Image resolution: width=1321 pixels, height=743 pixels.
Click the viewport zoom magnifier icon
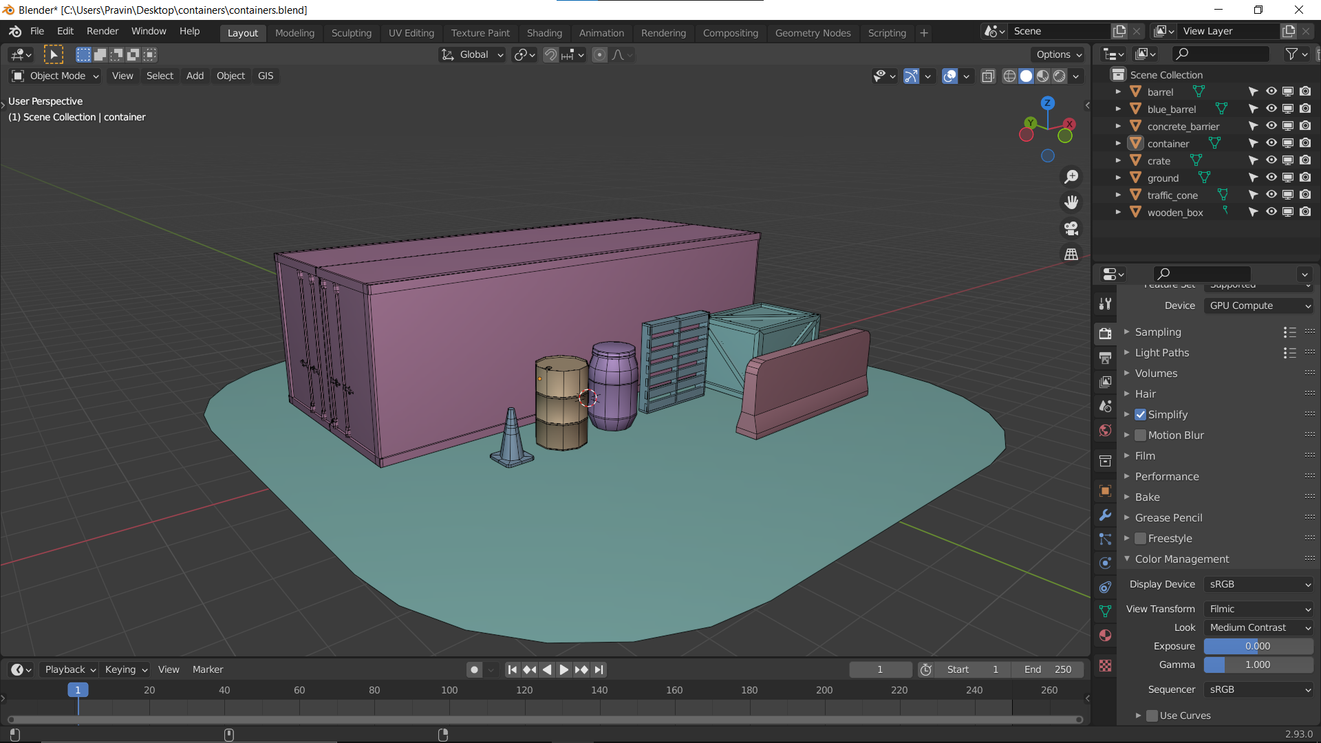1071,176
